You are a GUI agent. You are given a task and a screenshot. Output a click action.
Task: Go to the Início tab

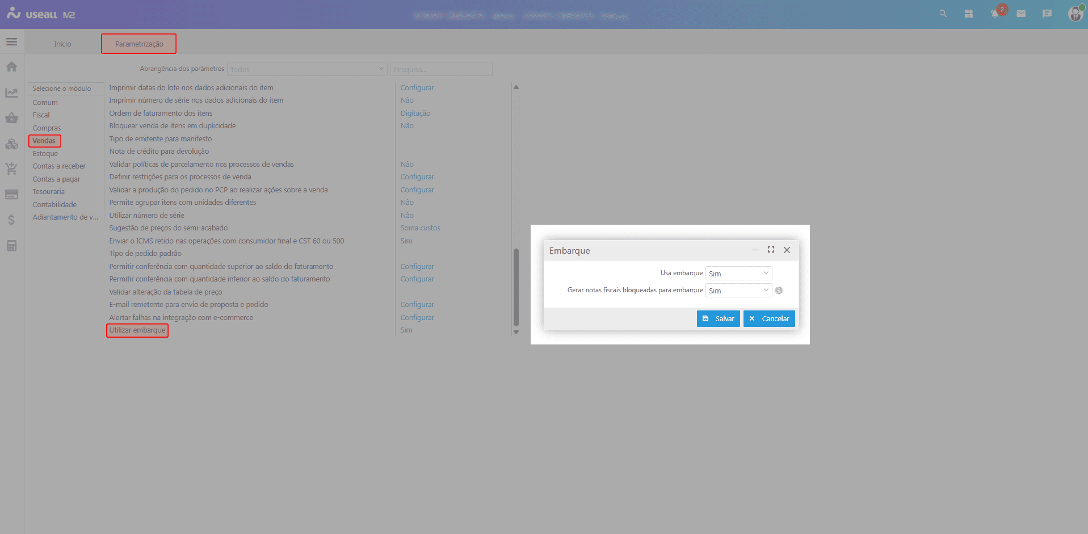pyautogui.click(x=62, y=44)
